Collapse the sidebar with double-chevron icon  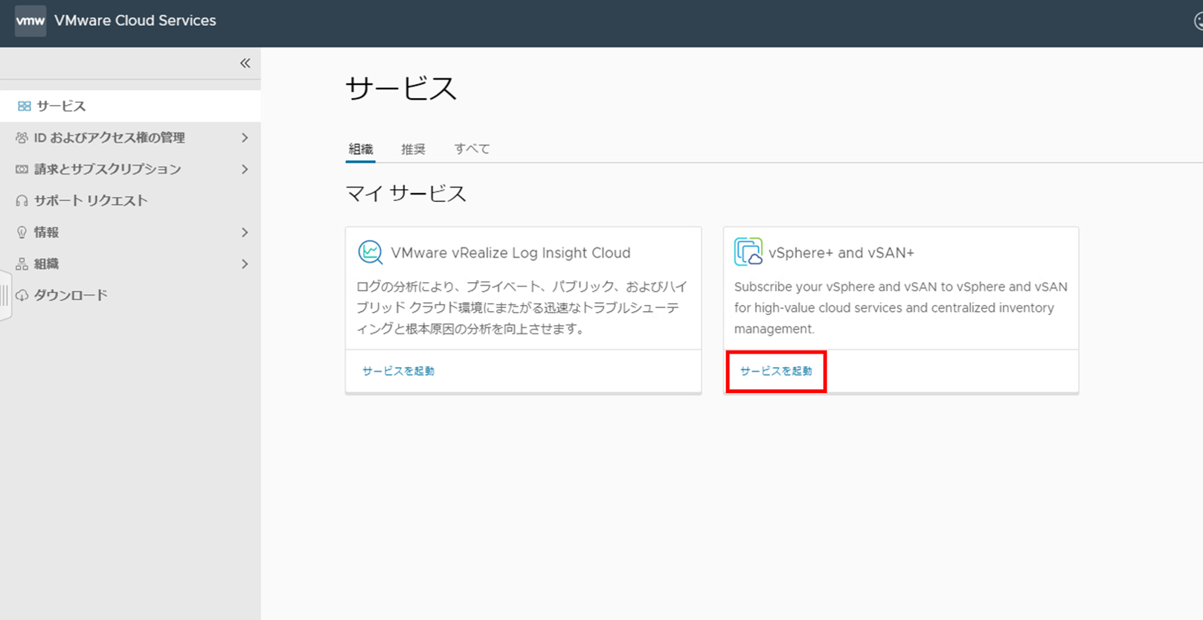[x=245, y=63]
